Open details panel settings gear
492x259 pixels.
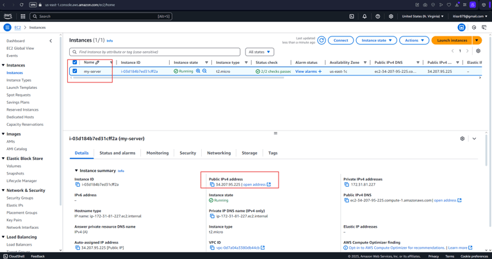(462, 138)
